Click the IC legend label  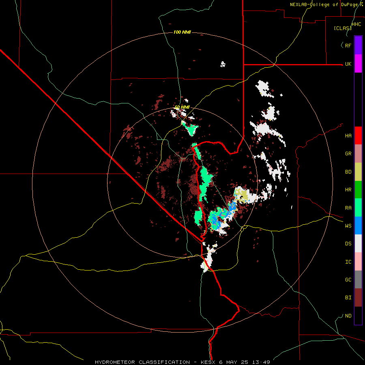348,262
